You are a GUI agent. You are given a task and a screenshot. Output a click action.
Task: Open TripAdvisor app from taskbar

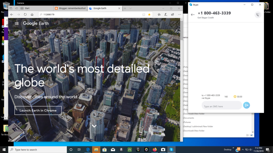pos(130,150)
